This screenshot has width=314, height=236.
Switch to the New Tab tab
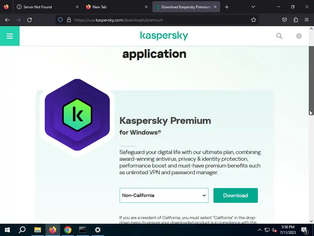117,7
